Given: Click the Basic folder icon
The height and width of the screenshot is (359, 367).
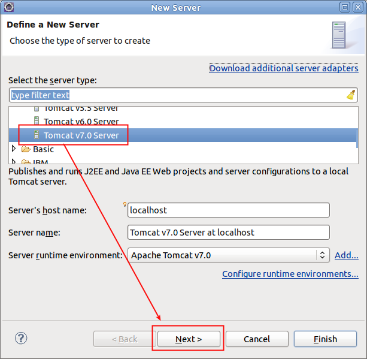Looking at the screenshot, I should (x=26, y=149).
